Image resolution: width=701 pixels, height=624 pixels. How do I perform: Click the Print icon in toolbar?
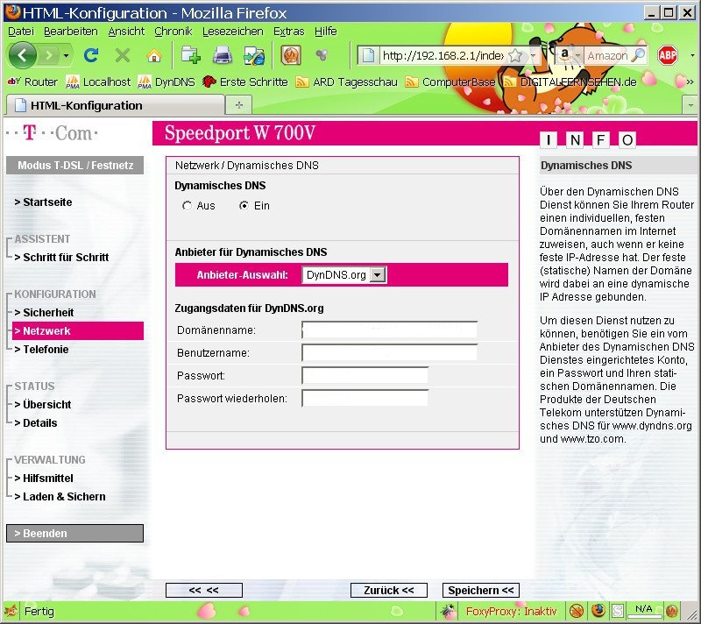click(223, 55)
